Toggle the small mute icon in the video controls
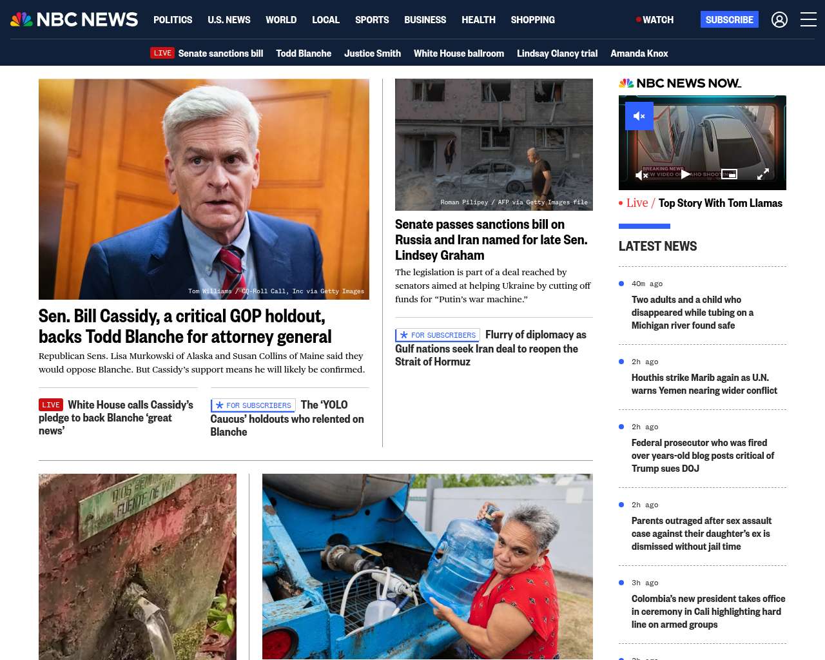 point(642,175)
